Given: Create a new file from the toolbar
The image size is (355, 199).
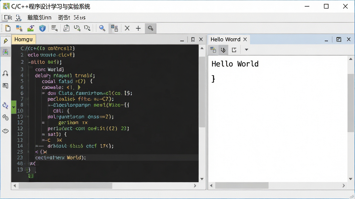Looking at the screenshot, I should (8, 28).
